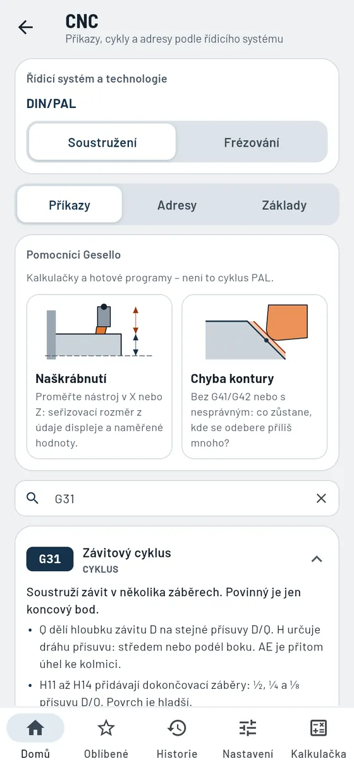Go back with the arrow icon
Viewport: 354px width, 766px height.
tap(25, 27)
